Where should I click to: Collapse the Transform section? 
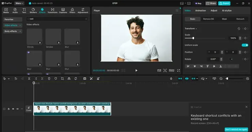click(x=196, y=29)
